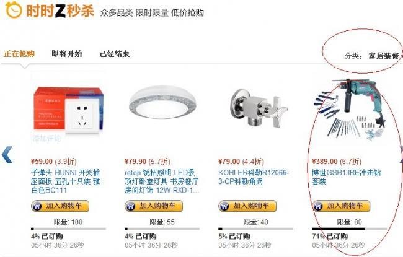
Task: Click cart icon on Bosch drill button
Action: click(x=318, y=206)
